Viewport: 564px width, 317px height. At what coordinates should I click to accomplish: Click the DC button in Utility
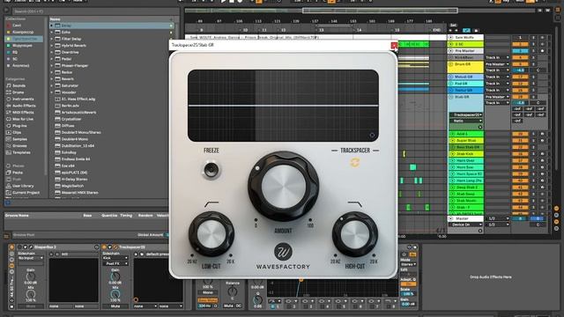point(238,306)
